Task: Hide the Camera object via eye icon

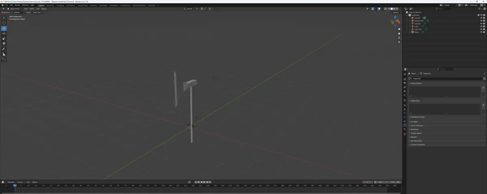Action: point(481,18)
